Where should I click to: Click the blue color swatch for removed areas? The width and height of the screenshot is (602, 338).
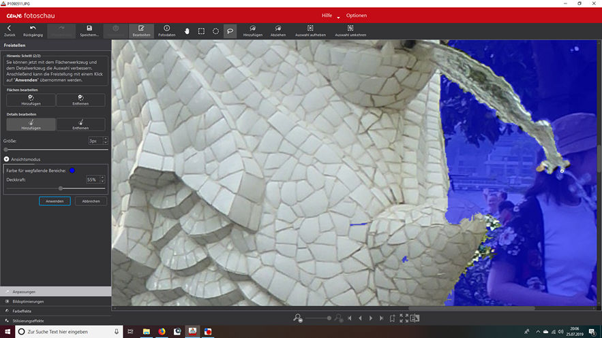72,170
